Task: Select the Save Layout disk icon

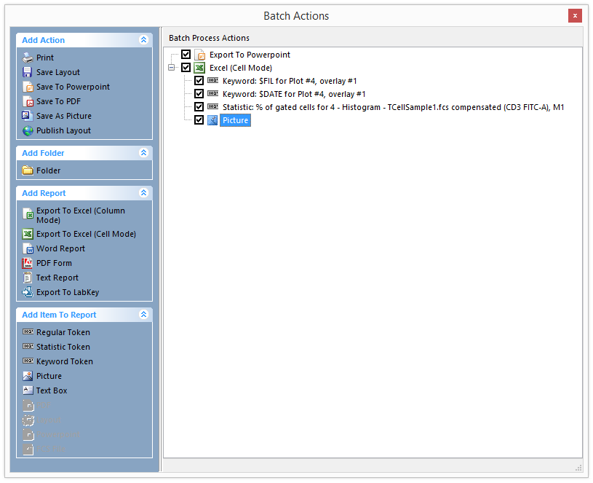Action: pos(28,72)
